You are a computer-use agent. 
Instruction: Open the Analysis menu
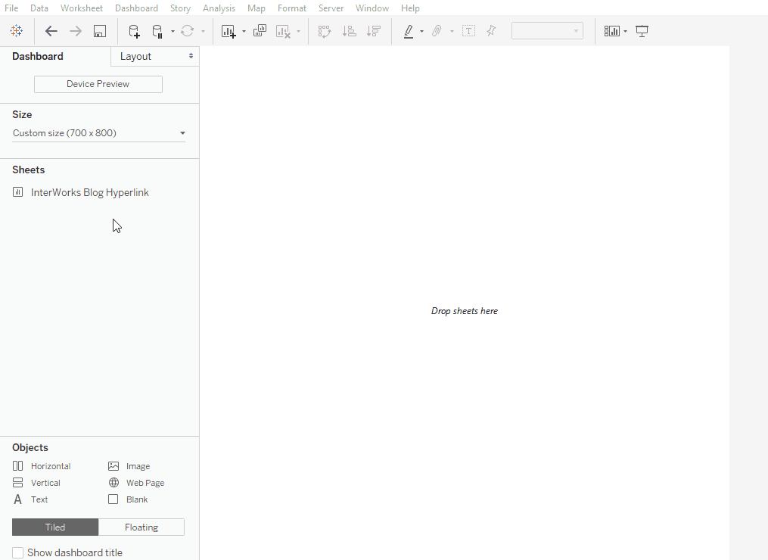coord(219,8)
